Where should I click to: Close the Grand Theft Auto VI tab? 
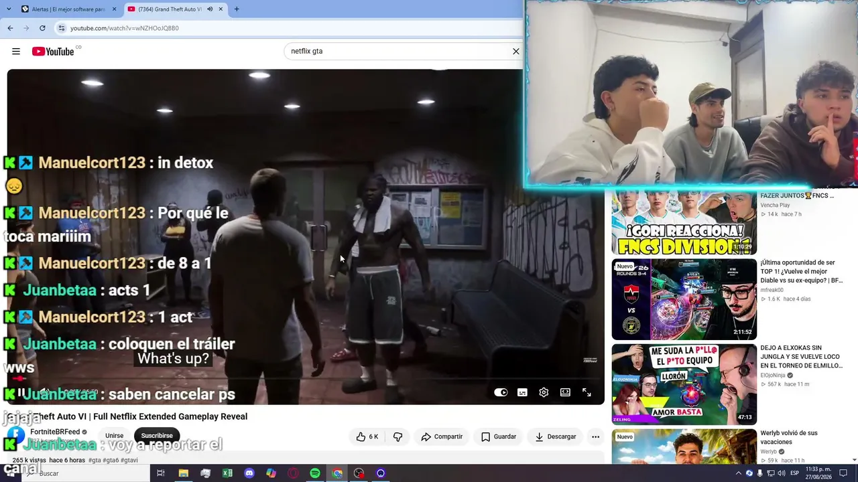coord(221,9)
